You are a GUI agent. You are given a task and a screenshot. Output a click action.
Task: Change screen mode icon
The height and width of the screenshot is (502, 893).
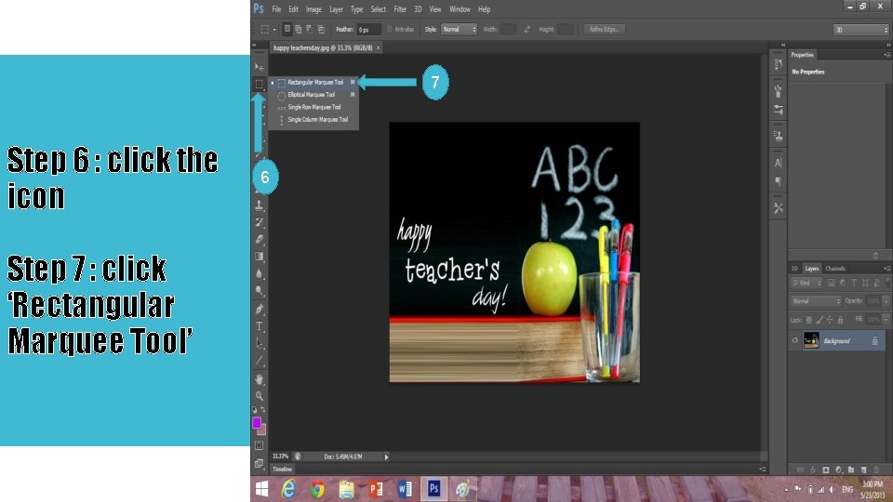(x=260, y=463)
